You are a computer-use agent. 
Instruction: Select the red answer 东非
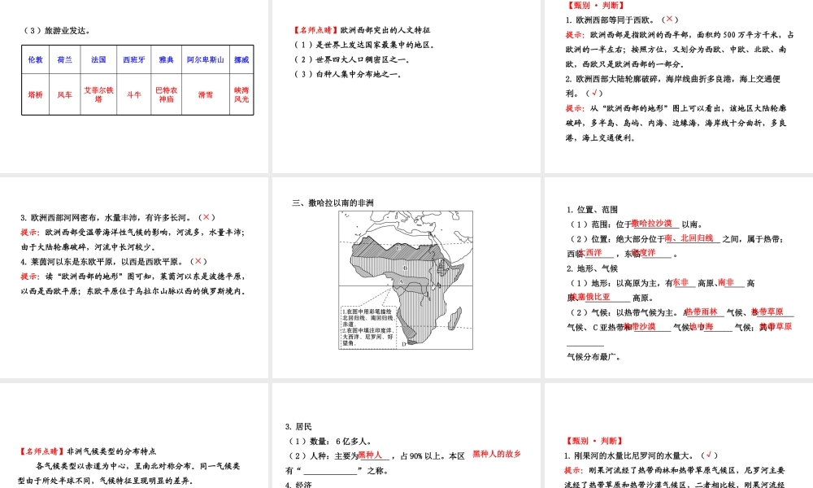tap(680, 282)
